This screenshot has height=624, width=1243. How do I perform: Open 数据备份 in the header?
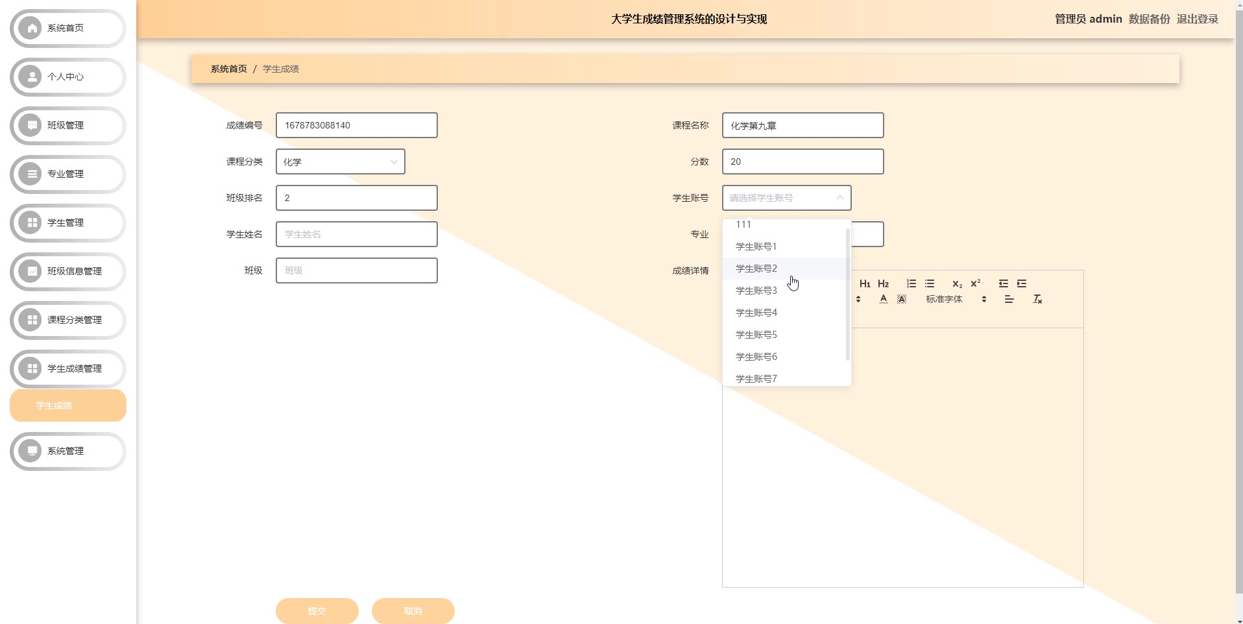(x=1149, y=19)
